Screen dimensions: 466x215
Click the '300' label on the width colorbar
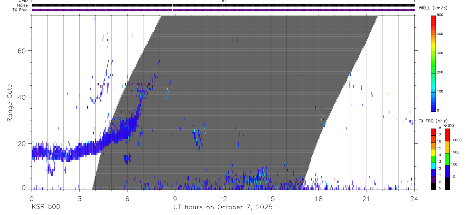pyautogui.click(x=440, y=53)
